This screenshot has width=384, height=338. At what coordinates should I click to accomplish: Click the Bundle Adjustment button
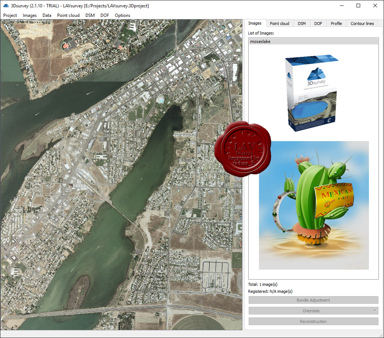[x=313, y=300]
